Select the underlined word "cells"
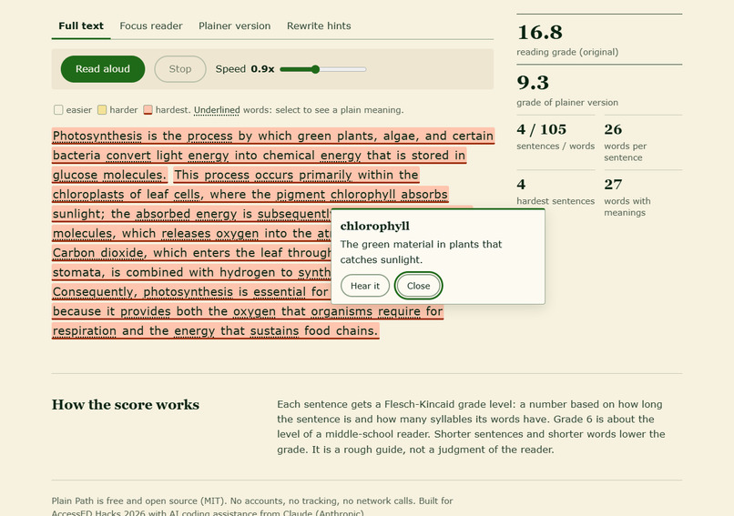The height and width of the screenshot is (516, 734). (188, 194)
